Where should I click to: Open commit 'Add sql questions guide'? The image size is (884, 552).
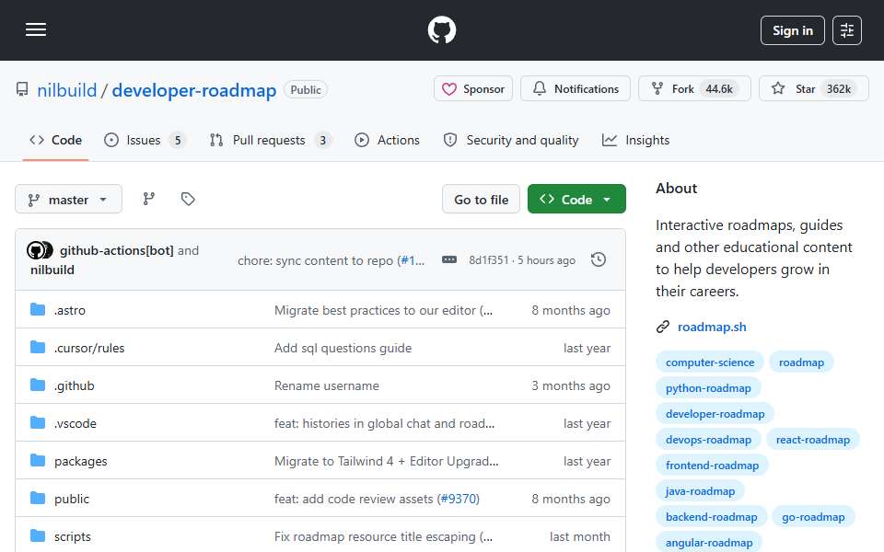[x=343, y=348]
